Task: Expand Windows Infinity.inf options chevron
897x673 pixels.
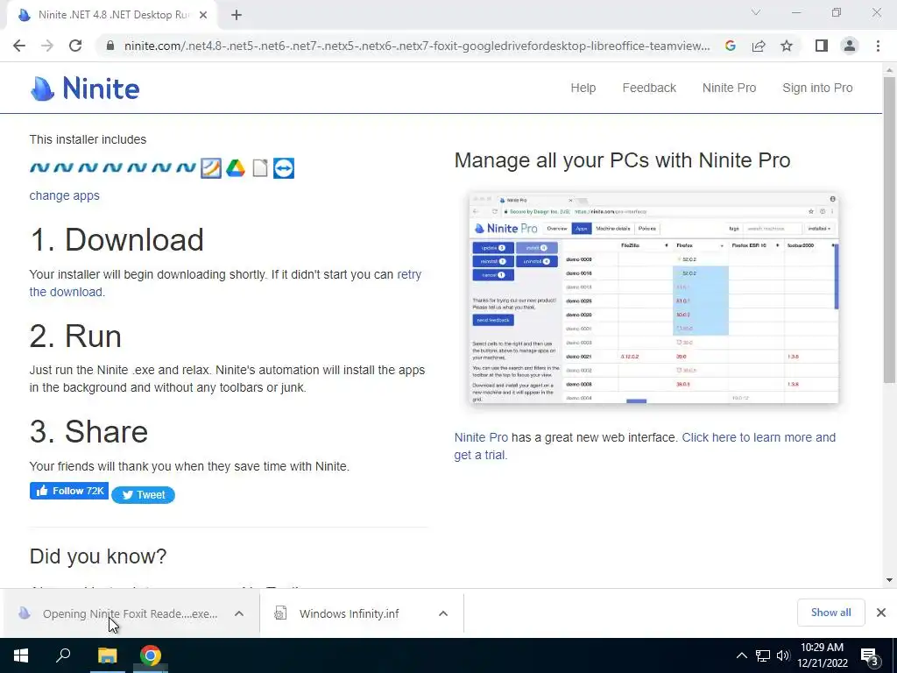Action: click(442, 613)
